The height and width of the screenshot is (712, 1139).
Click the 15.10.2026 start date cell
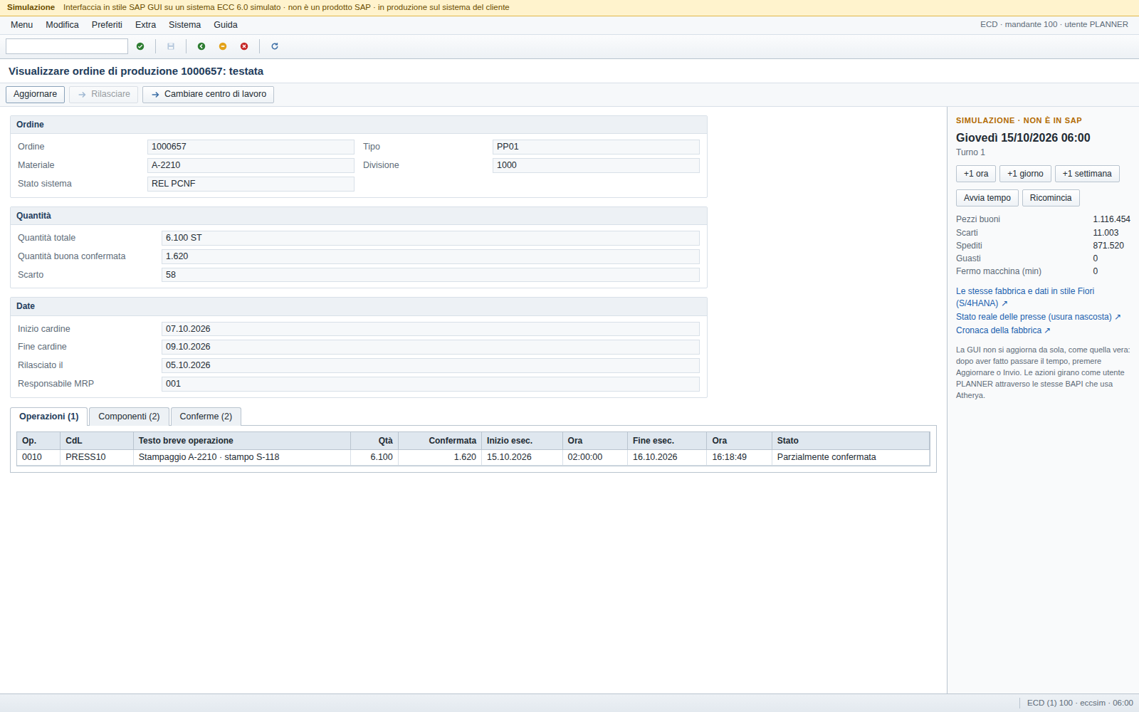522,457
